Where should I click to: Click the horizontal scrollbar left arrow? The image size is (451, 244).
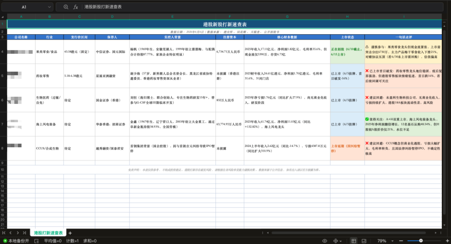268,233
